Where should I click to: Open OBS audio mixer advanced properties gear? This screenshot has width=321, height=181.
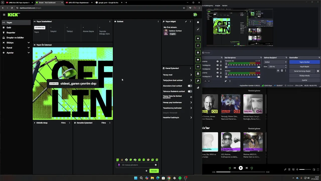click(x=226, y=81)
